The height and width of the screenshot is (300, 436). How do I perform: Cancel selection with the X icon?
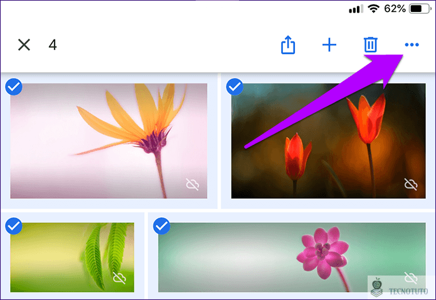[24, 45]
